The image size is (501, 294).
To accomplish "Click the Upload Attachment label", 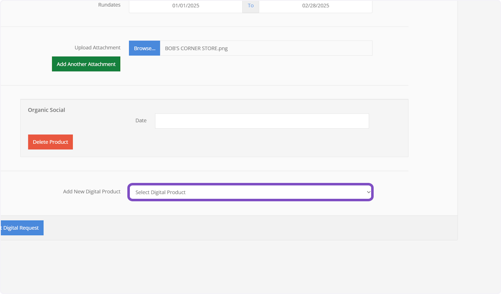I will [x=97, y=48].
